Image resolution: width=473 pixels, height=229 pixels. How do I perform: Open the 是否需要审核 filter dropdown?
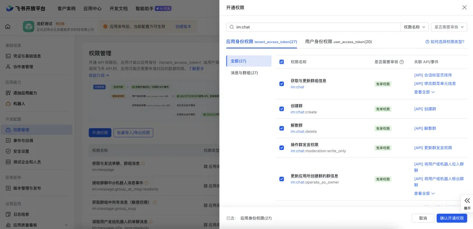coord(449,27)
